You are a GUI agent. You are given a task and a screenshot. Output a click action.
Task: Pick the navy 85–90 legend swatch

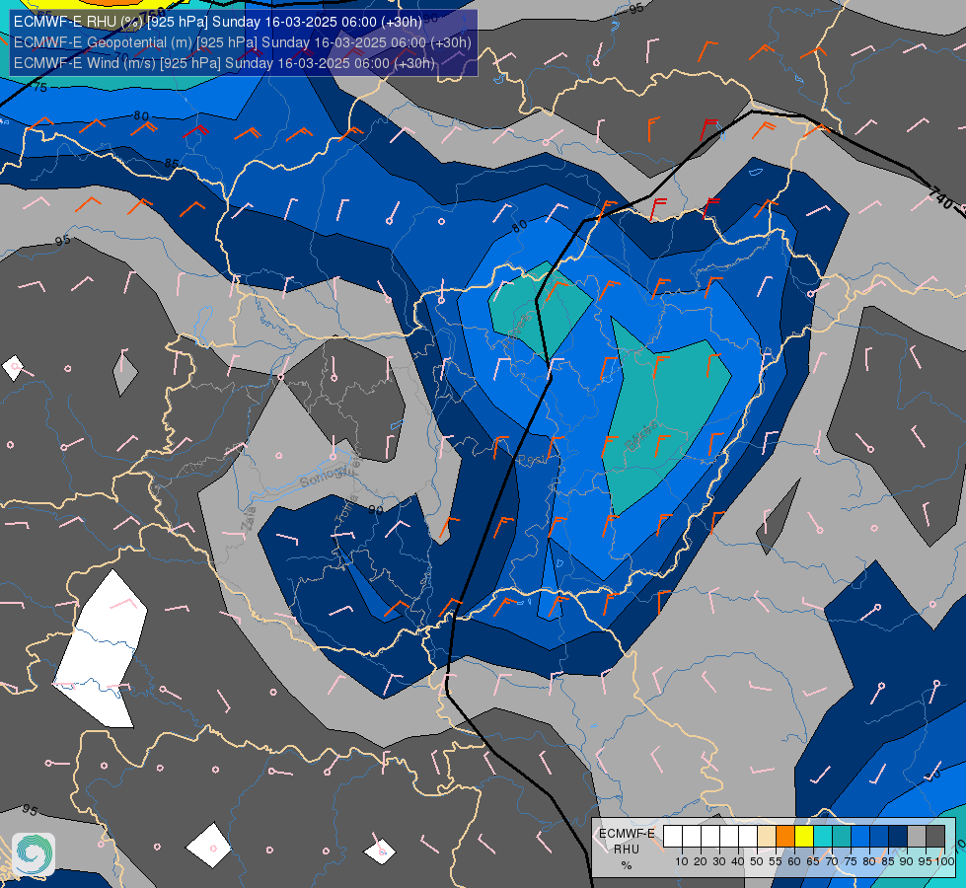898,837
